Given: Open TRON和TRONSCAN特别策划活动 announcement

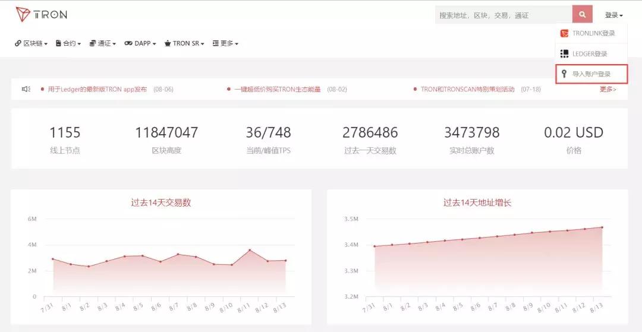Looking at the screenshot, I should [468, 89].
